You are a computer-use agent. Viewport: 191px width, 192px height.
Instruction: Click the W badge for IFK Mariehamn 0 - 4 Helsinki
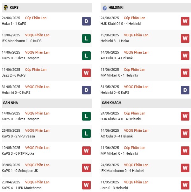click(x=185, y=168)
